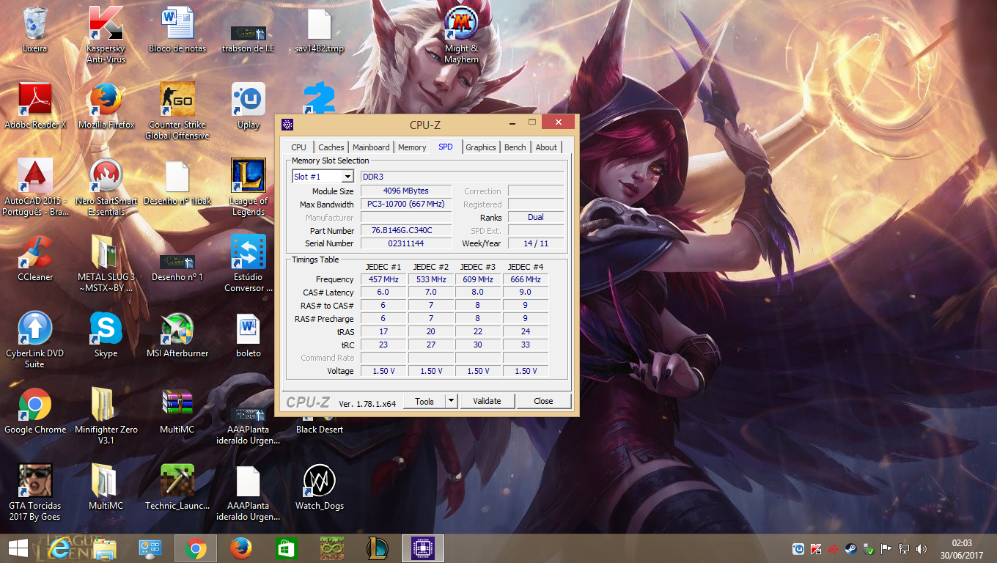This screenshot has height=563, width=997.
Task: Select the Skype desktop shortcut
Action: point(106,335)
